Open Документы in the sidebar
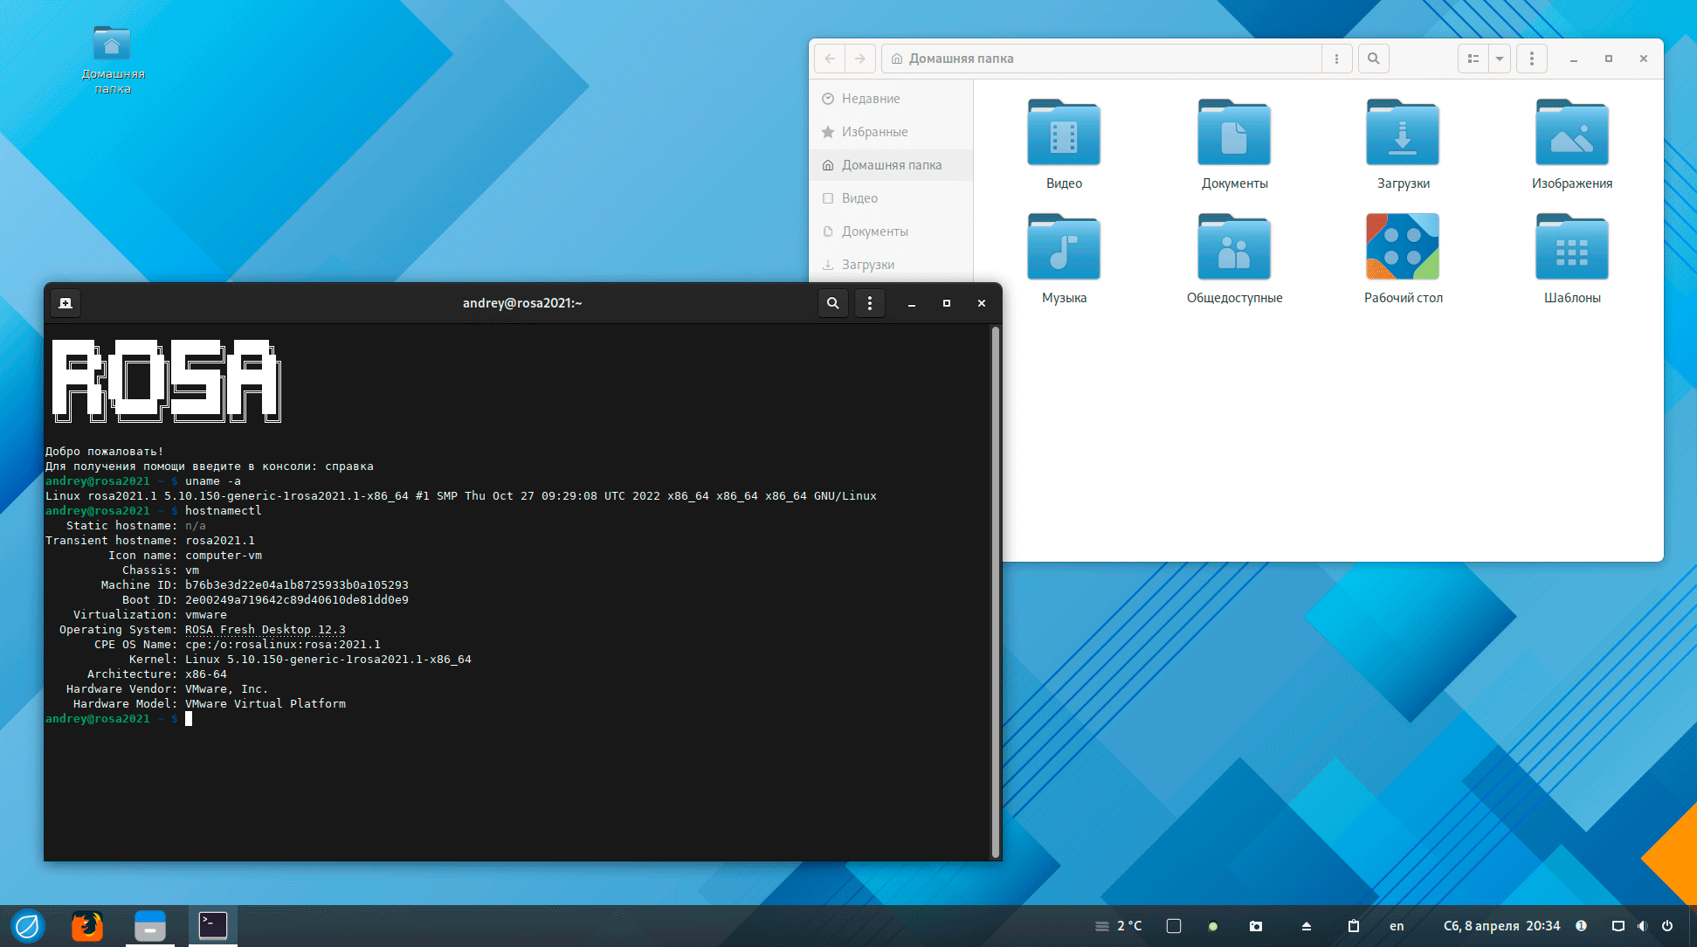 (874, 232)
